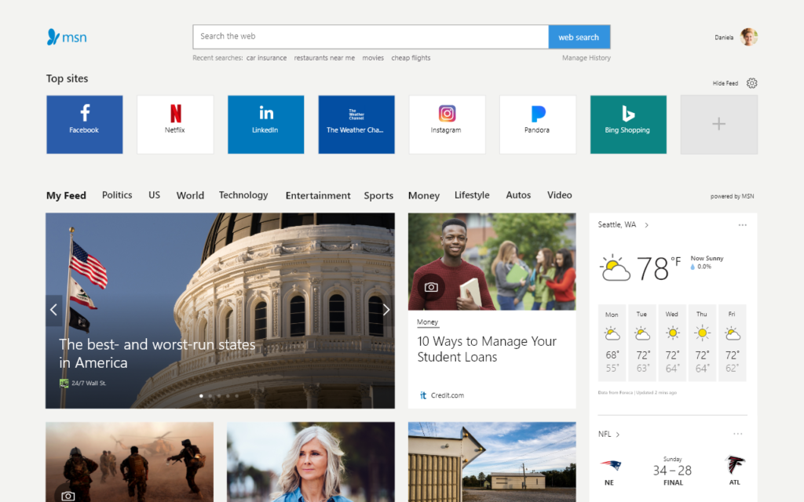Click the New England Patriots logo

pos(610,465)
